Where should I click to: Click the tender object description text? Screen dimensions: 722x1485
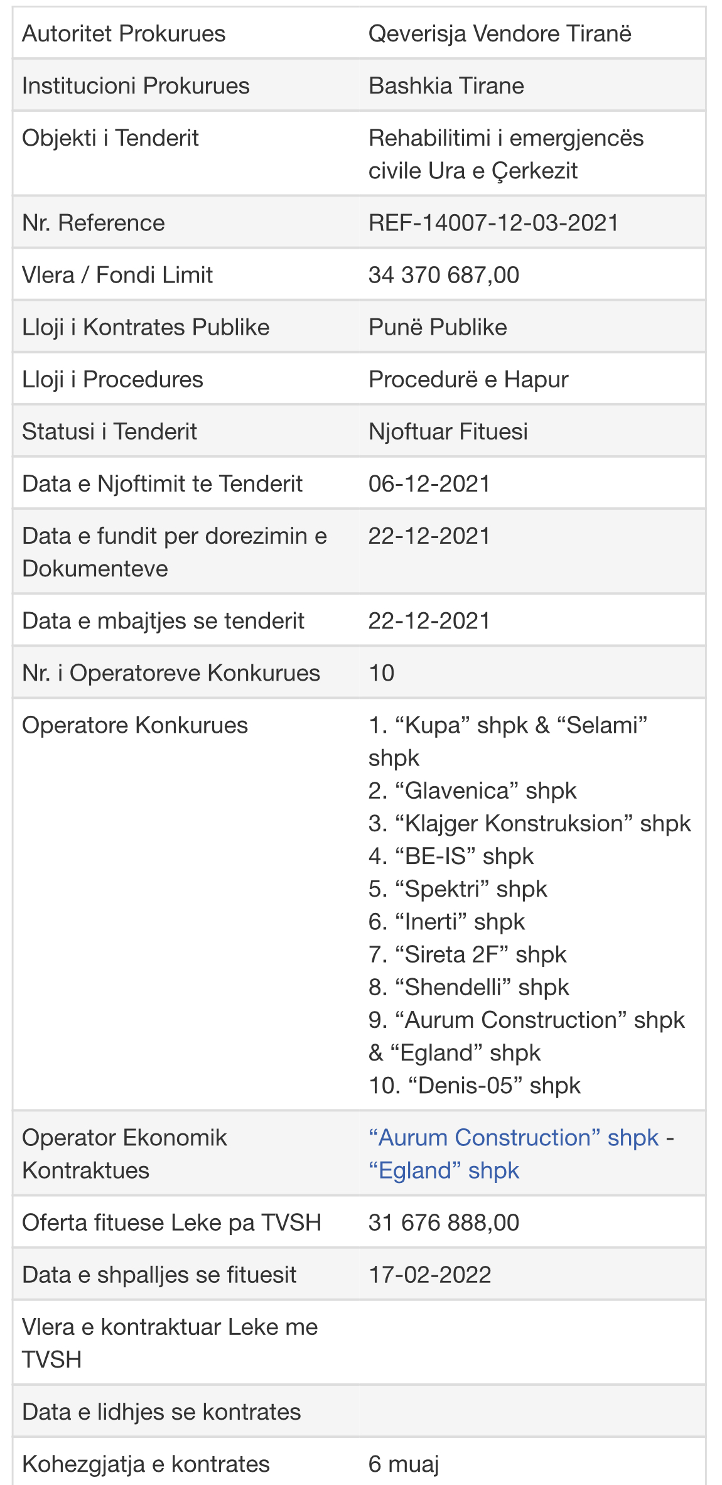(x=505, y=154)
